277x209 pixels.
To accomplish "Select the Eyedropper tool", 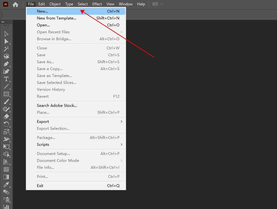I will (x=6, y=184).
